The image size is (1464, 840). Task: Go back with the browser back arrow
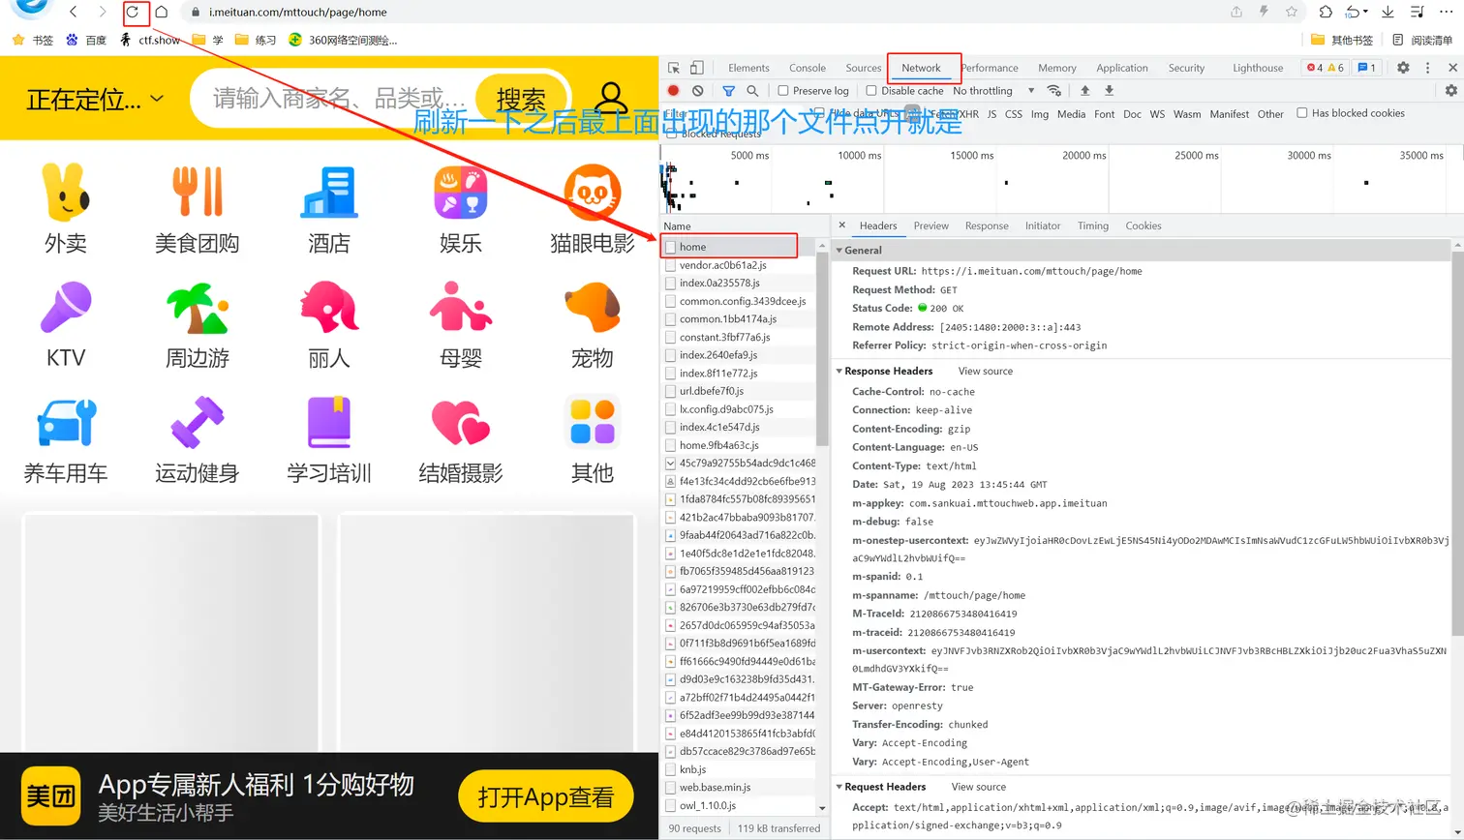74,12
